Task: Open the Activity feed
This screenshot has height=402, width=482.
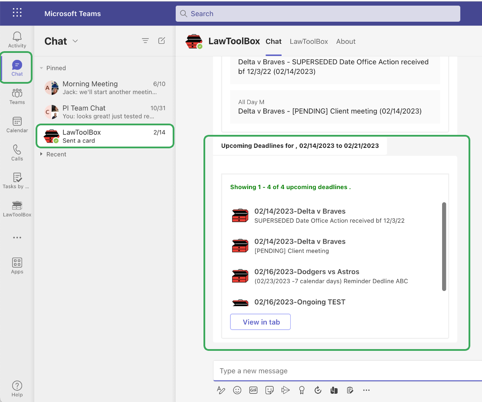Action: click(x=17, y=40)
